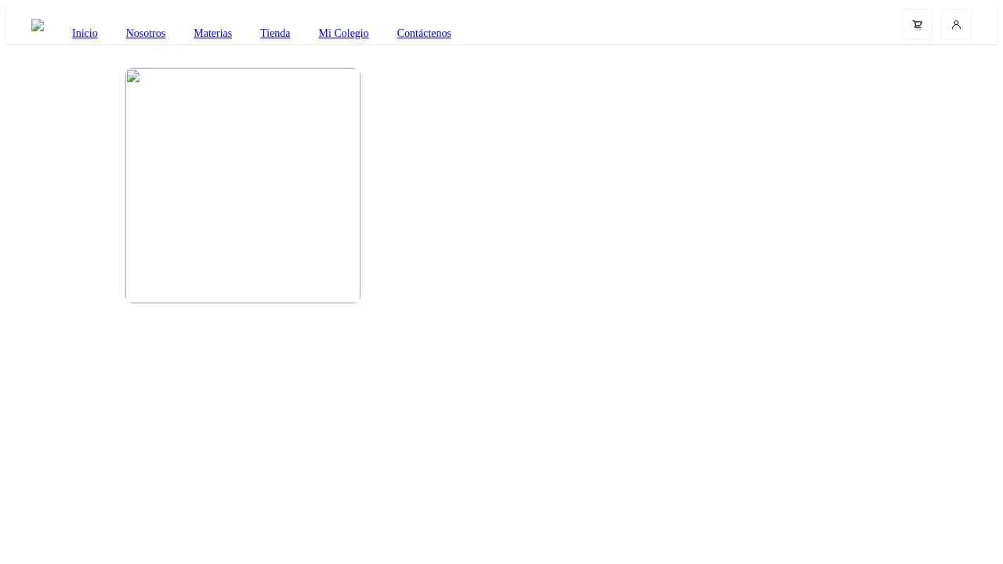Open the shopping cart icon

(x=917, y=24)
